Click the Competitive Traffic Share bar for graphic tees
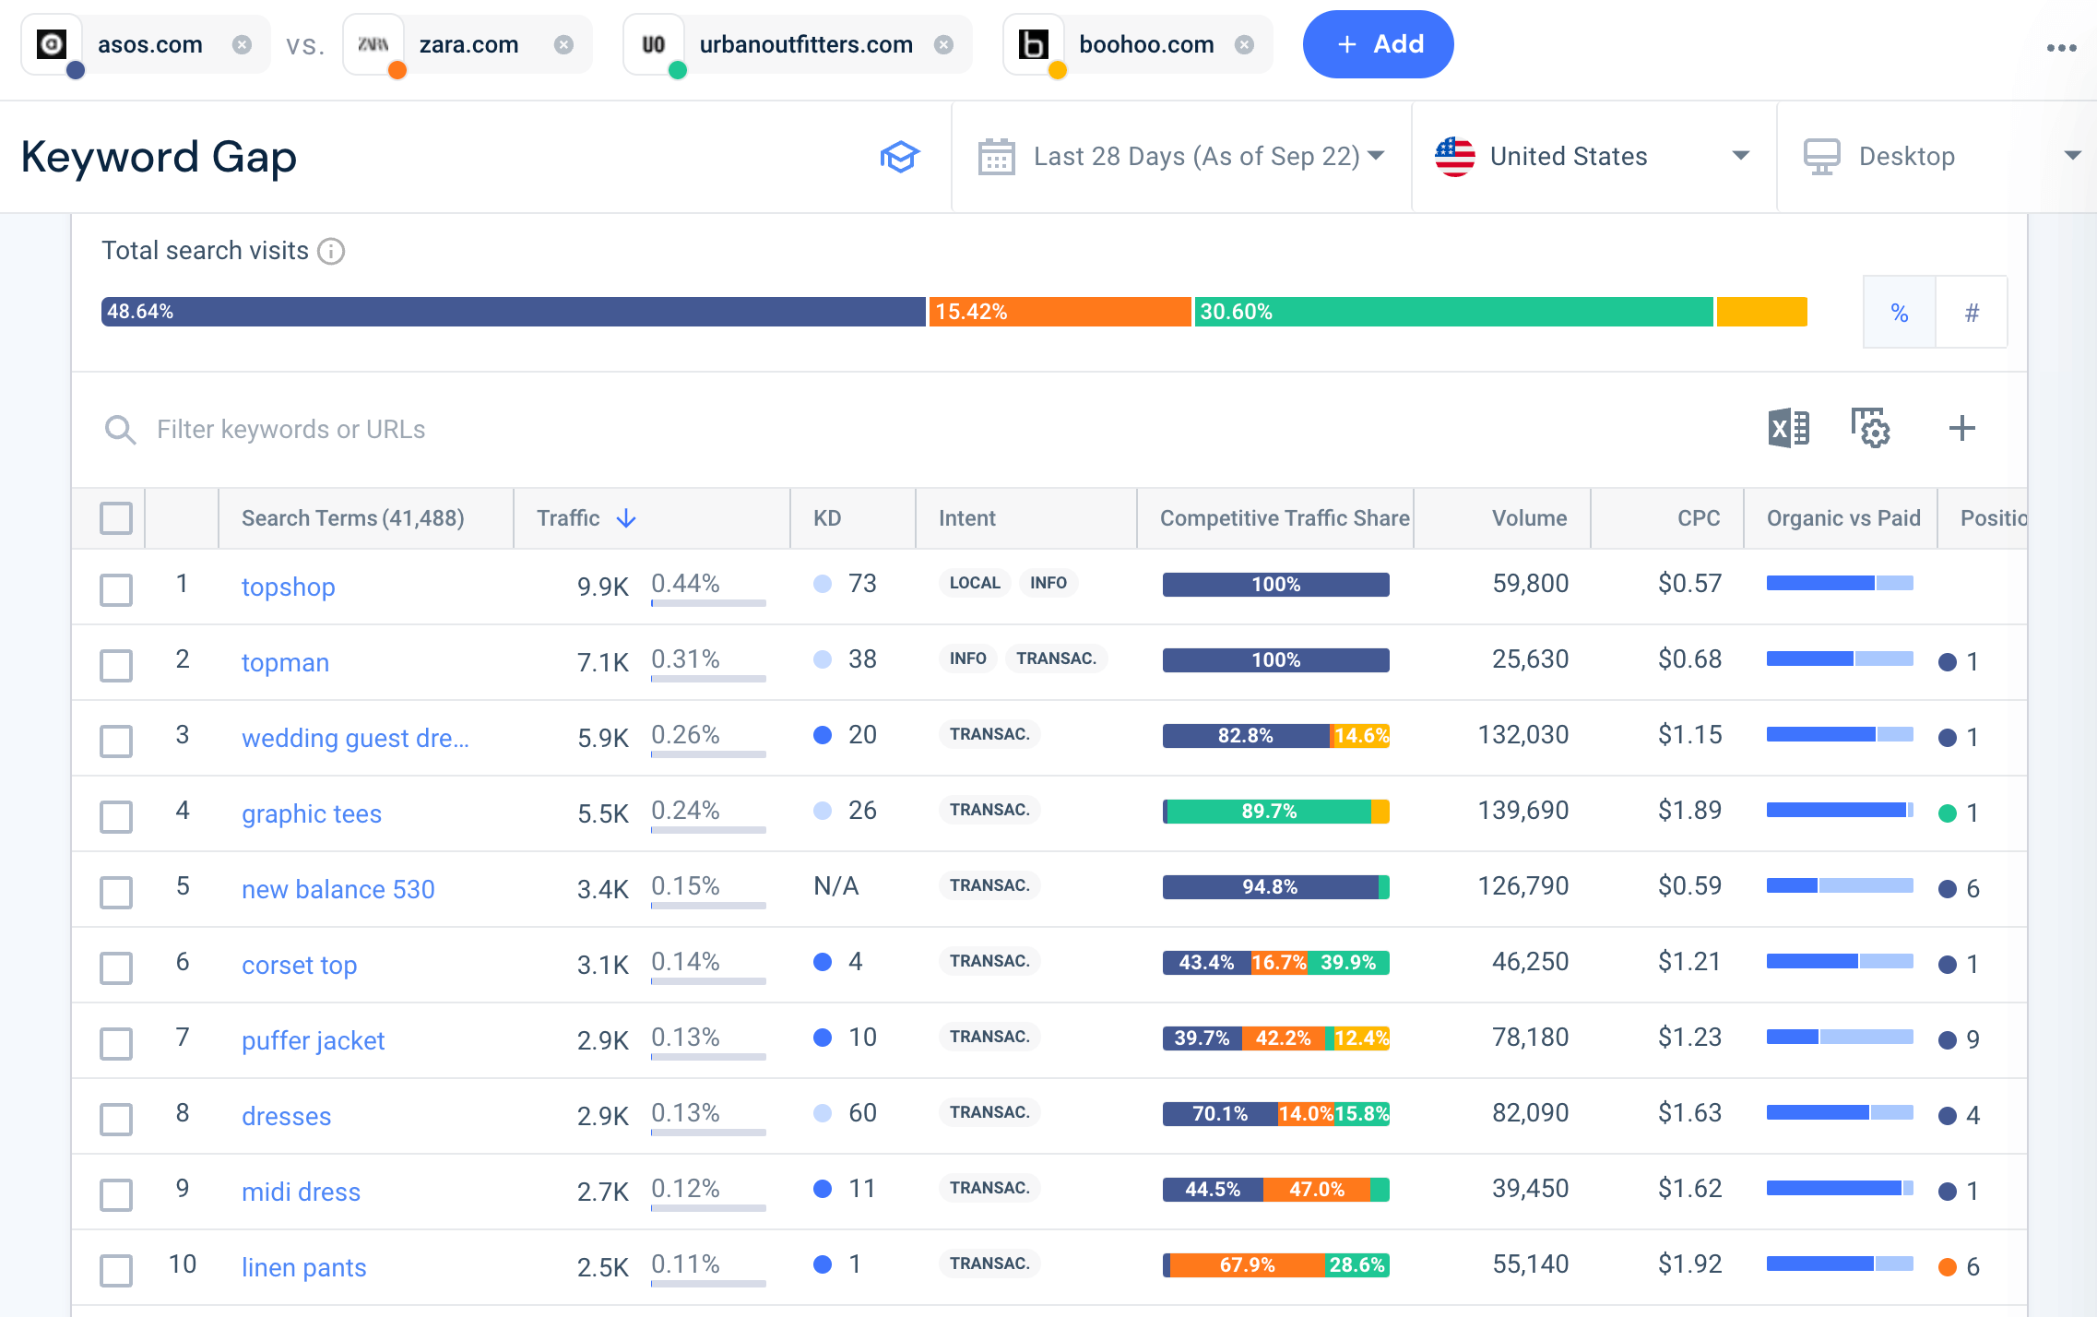 coord(1275,813)
